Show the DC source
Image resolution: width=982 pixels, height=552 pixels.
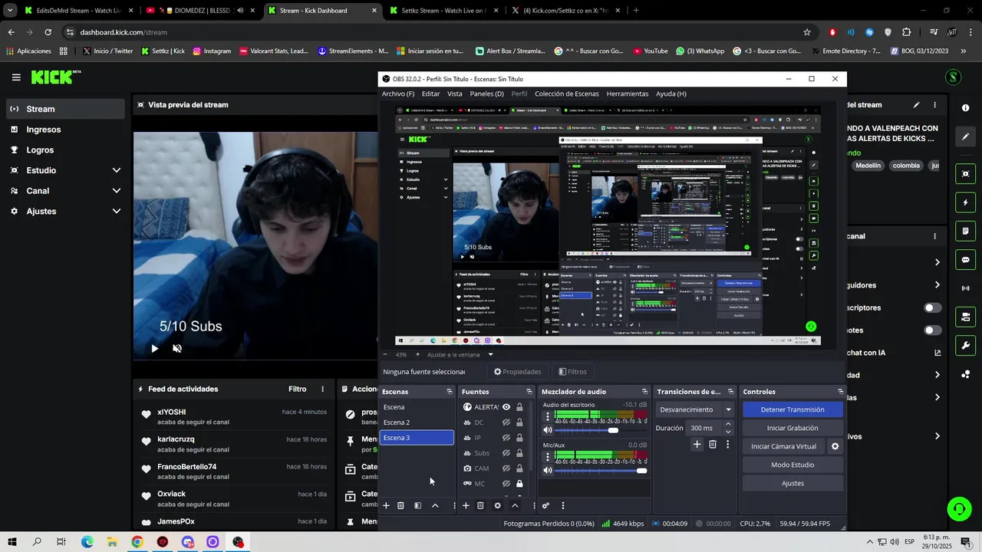tap(506, 422)
